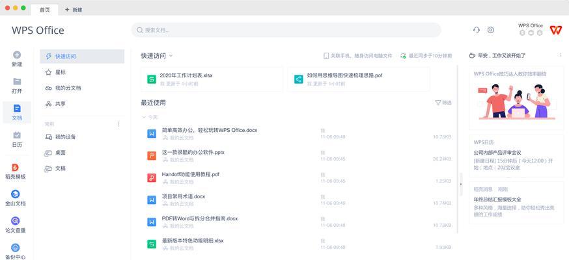Open the more options dots next to 常用
The height and width of the screenshot is (260, 569).
point(118,124)
